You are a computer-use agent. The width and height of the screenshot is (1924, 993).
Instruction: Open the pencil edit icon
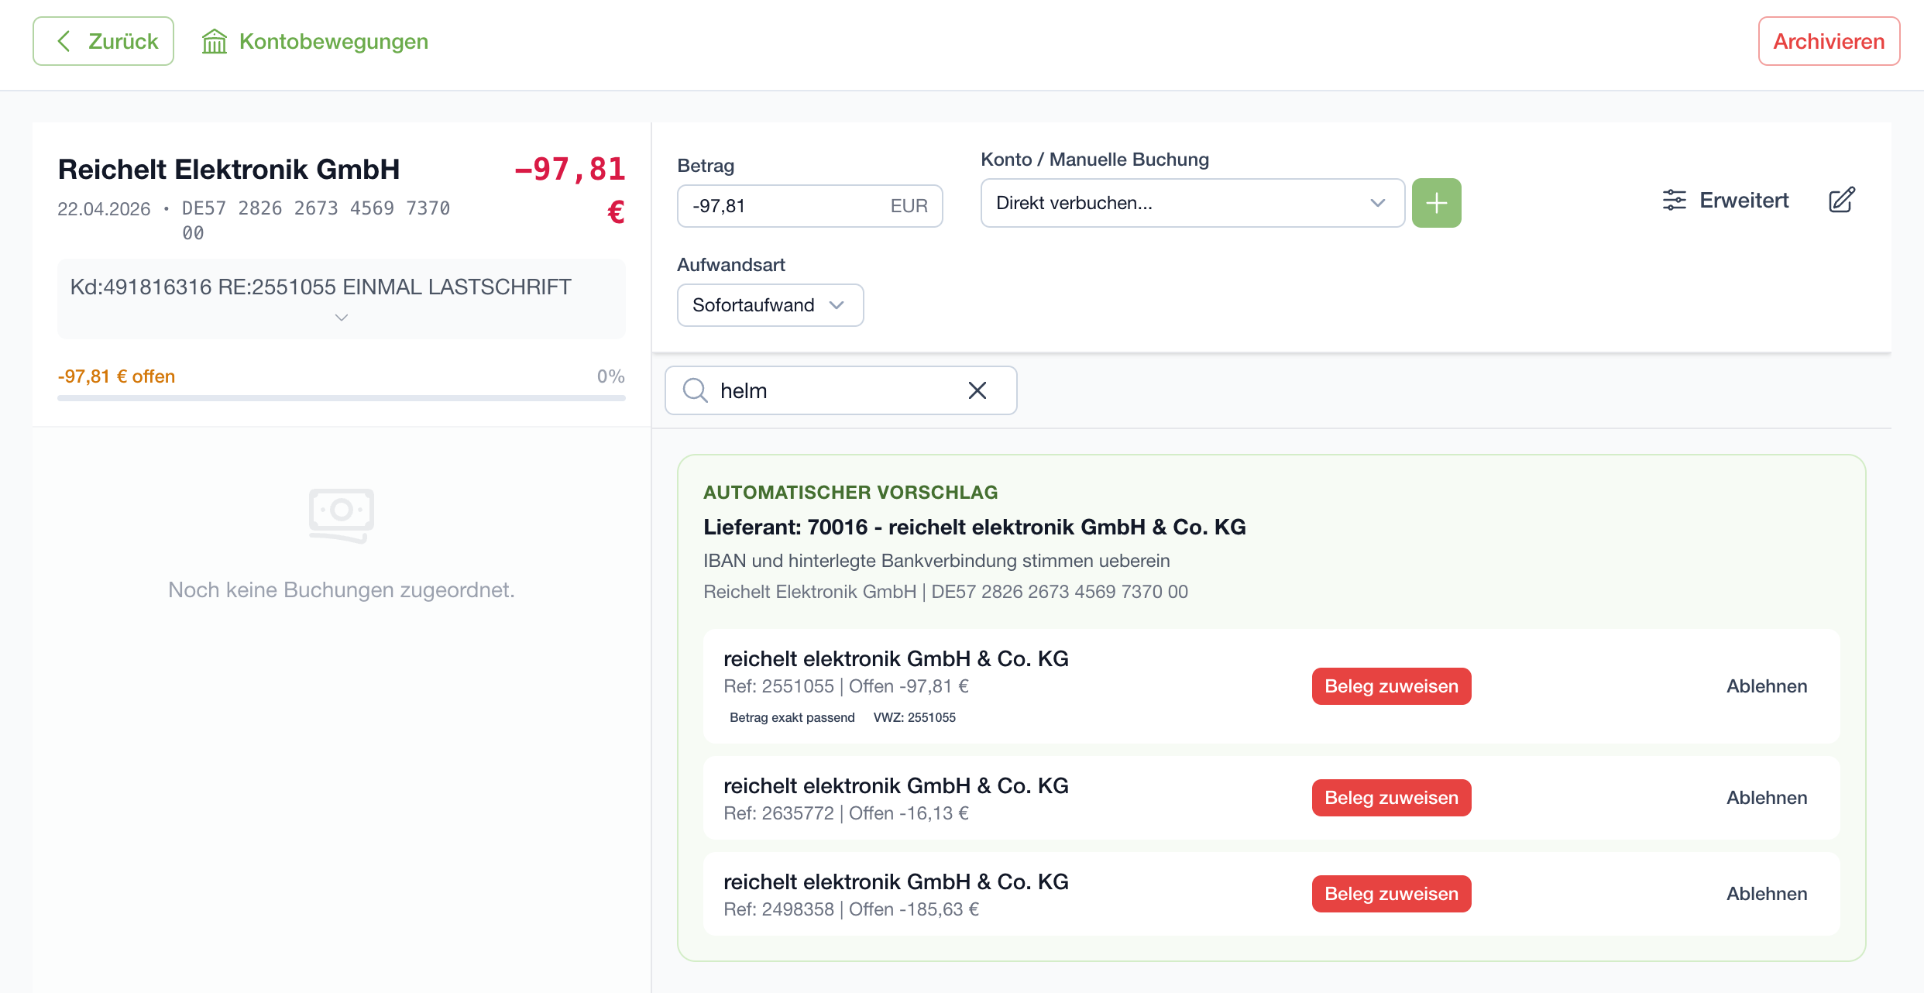tap(1842, 200)
